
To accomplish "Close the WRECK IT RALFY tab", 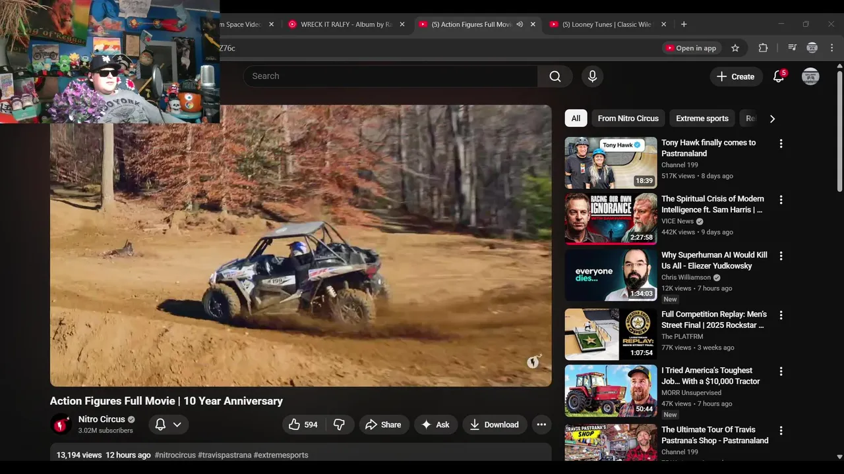I will point(402,24).
